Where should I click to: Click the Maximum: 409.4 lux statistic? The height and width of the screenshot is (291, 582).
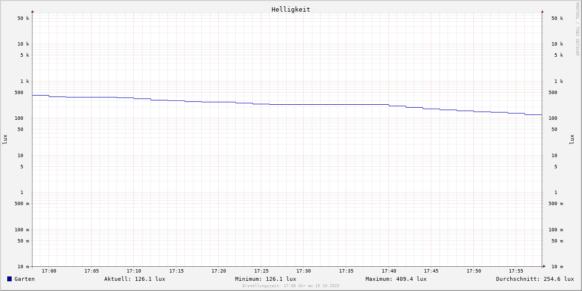point(396,279)
